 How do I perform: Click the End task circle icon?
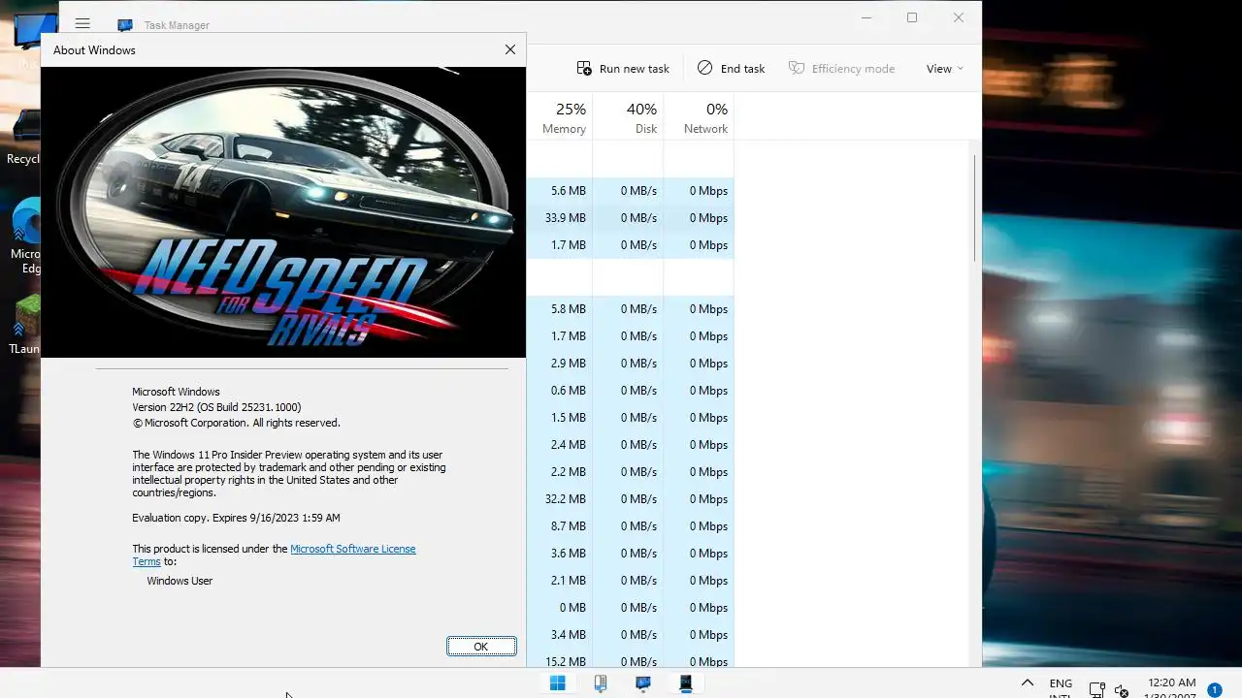click(704, 68)
